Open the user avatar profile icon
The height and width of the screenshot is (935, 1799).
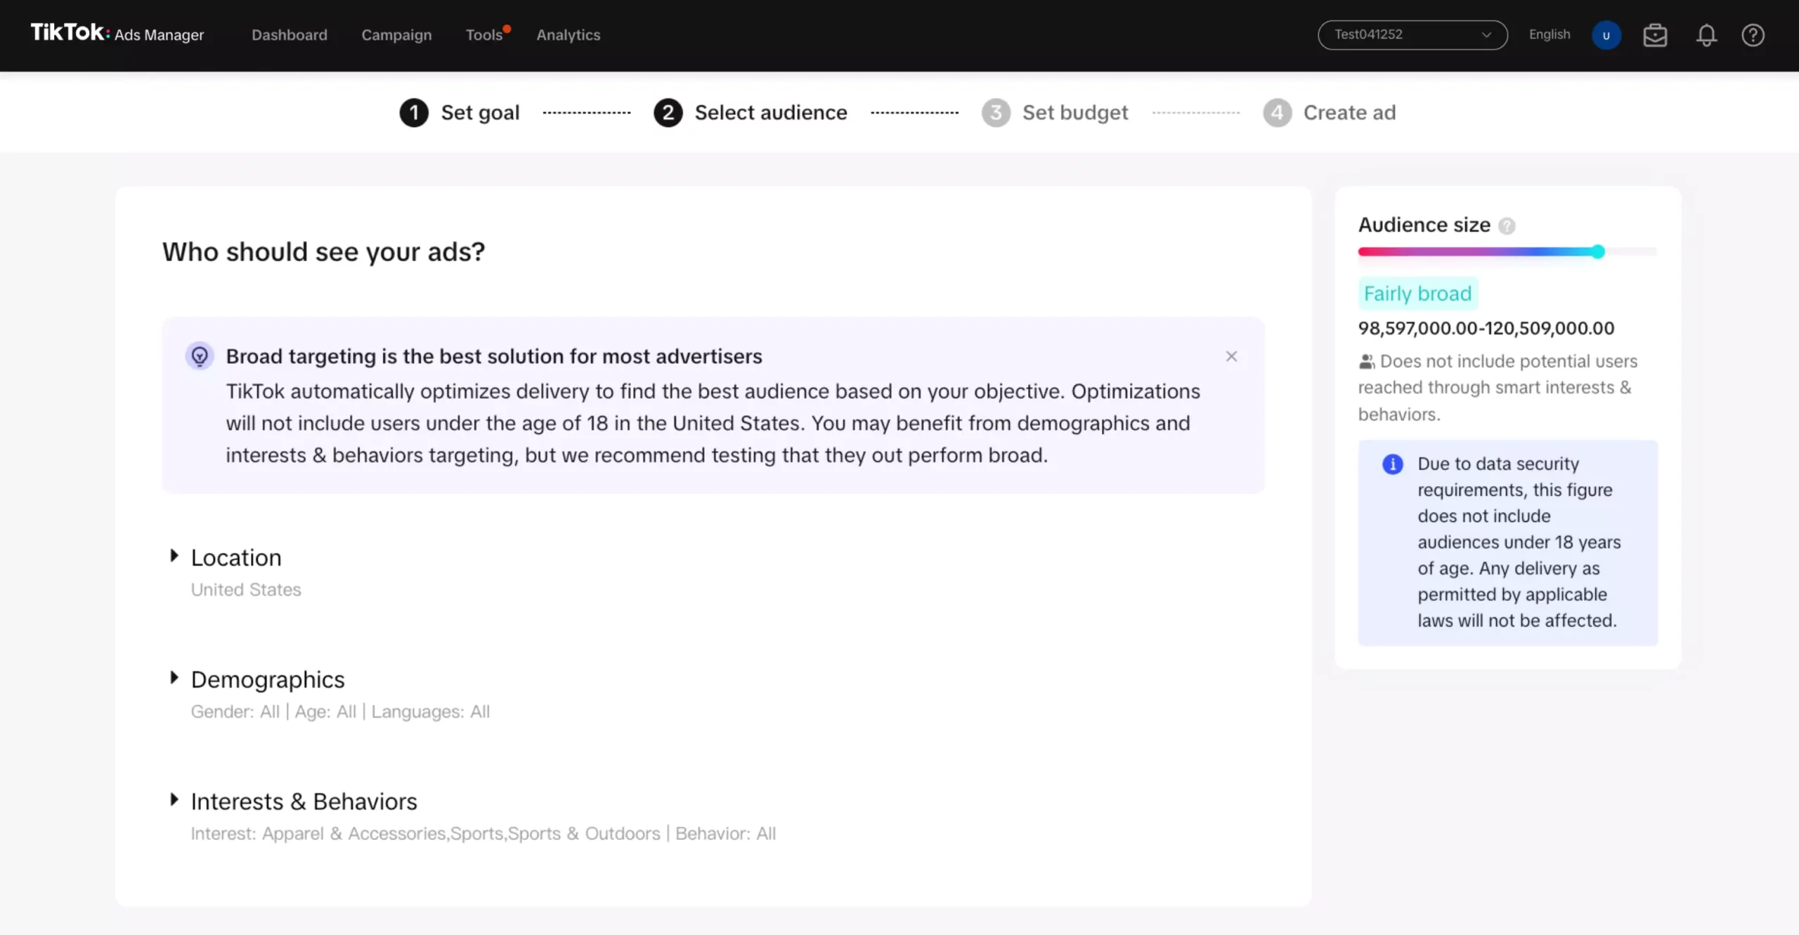[1606, 35]
